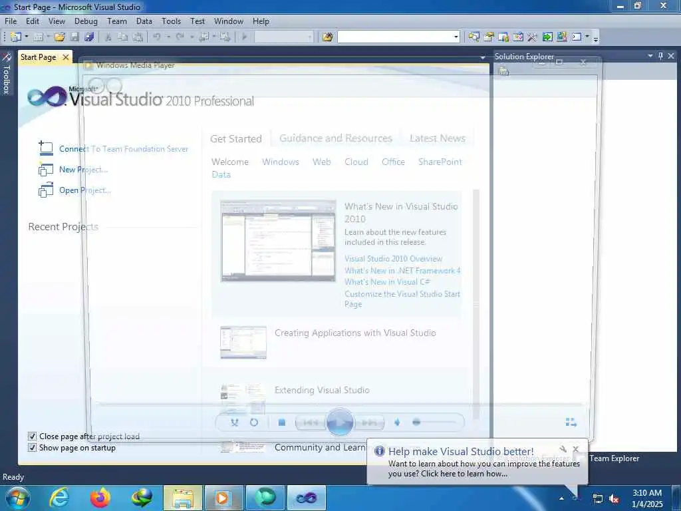Open Firefox from the taskbar

tap(100, 498)
